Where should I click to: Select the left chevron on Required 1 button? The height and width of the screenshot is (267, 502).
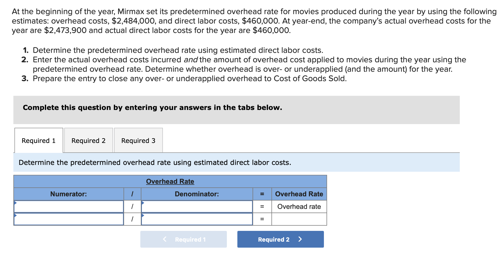165,239
